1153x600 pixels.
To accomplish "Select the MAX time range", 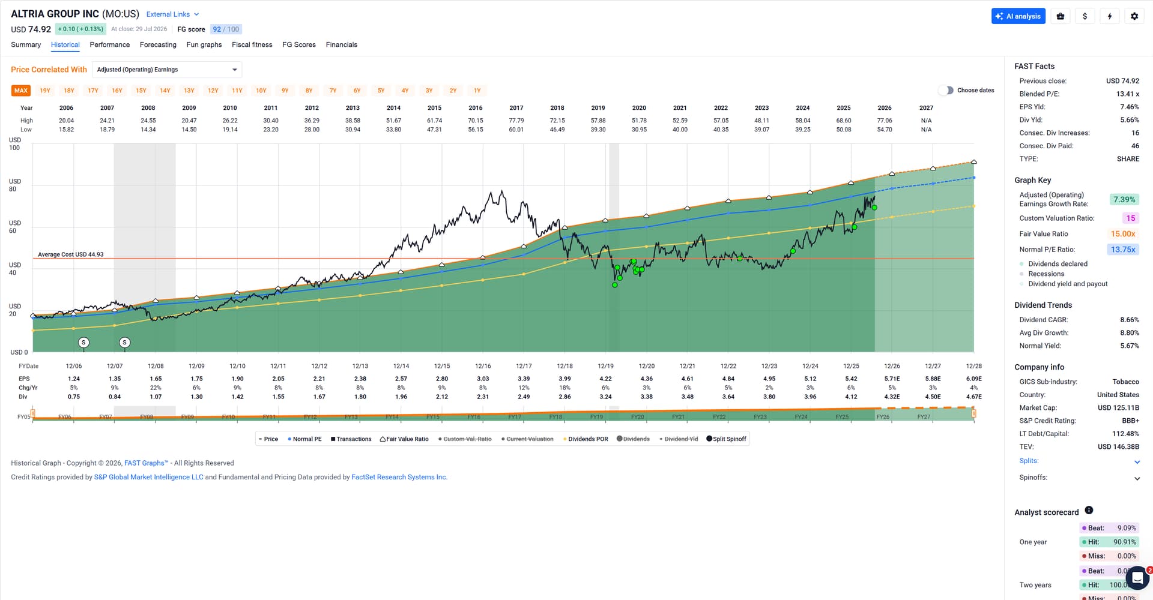I will click(x=21, y=91).
